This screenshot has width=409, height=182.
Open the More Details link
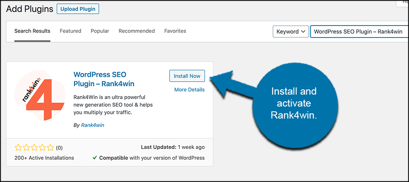click(189, 90)
